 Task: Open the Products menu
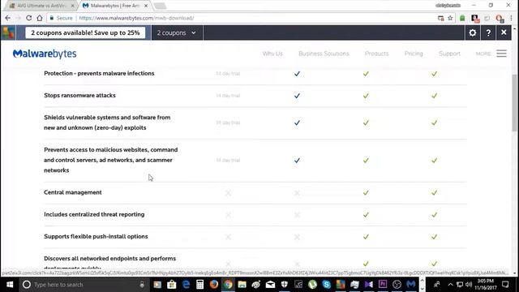pyautogui.click(x=376, y=54)
